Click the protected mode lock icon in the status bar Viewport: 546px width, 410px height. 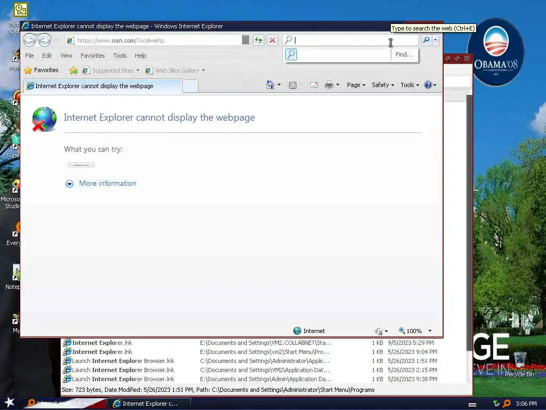[x=379, y=331]
